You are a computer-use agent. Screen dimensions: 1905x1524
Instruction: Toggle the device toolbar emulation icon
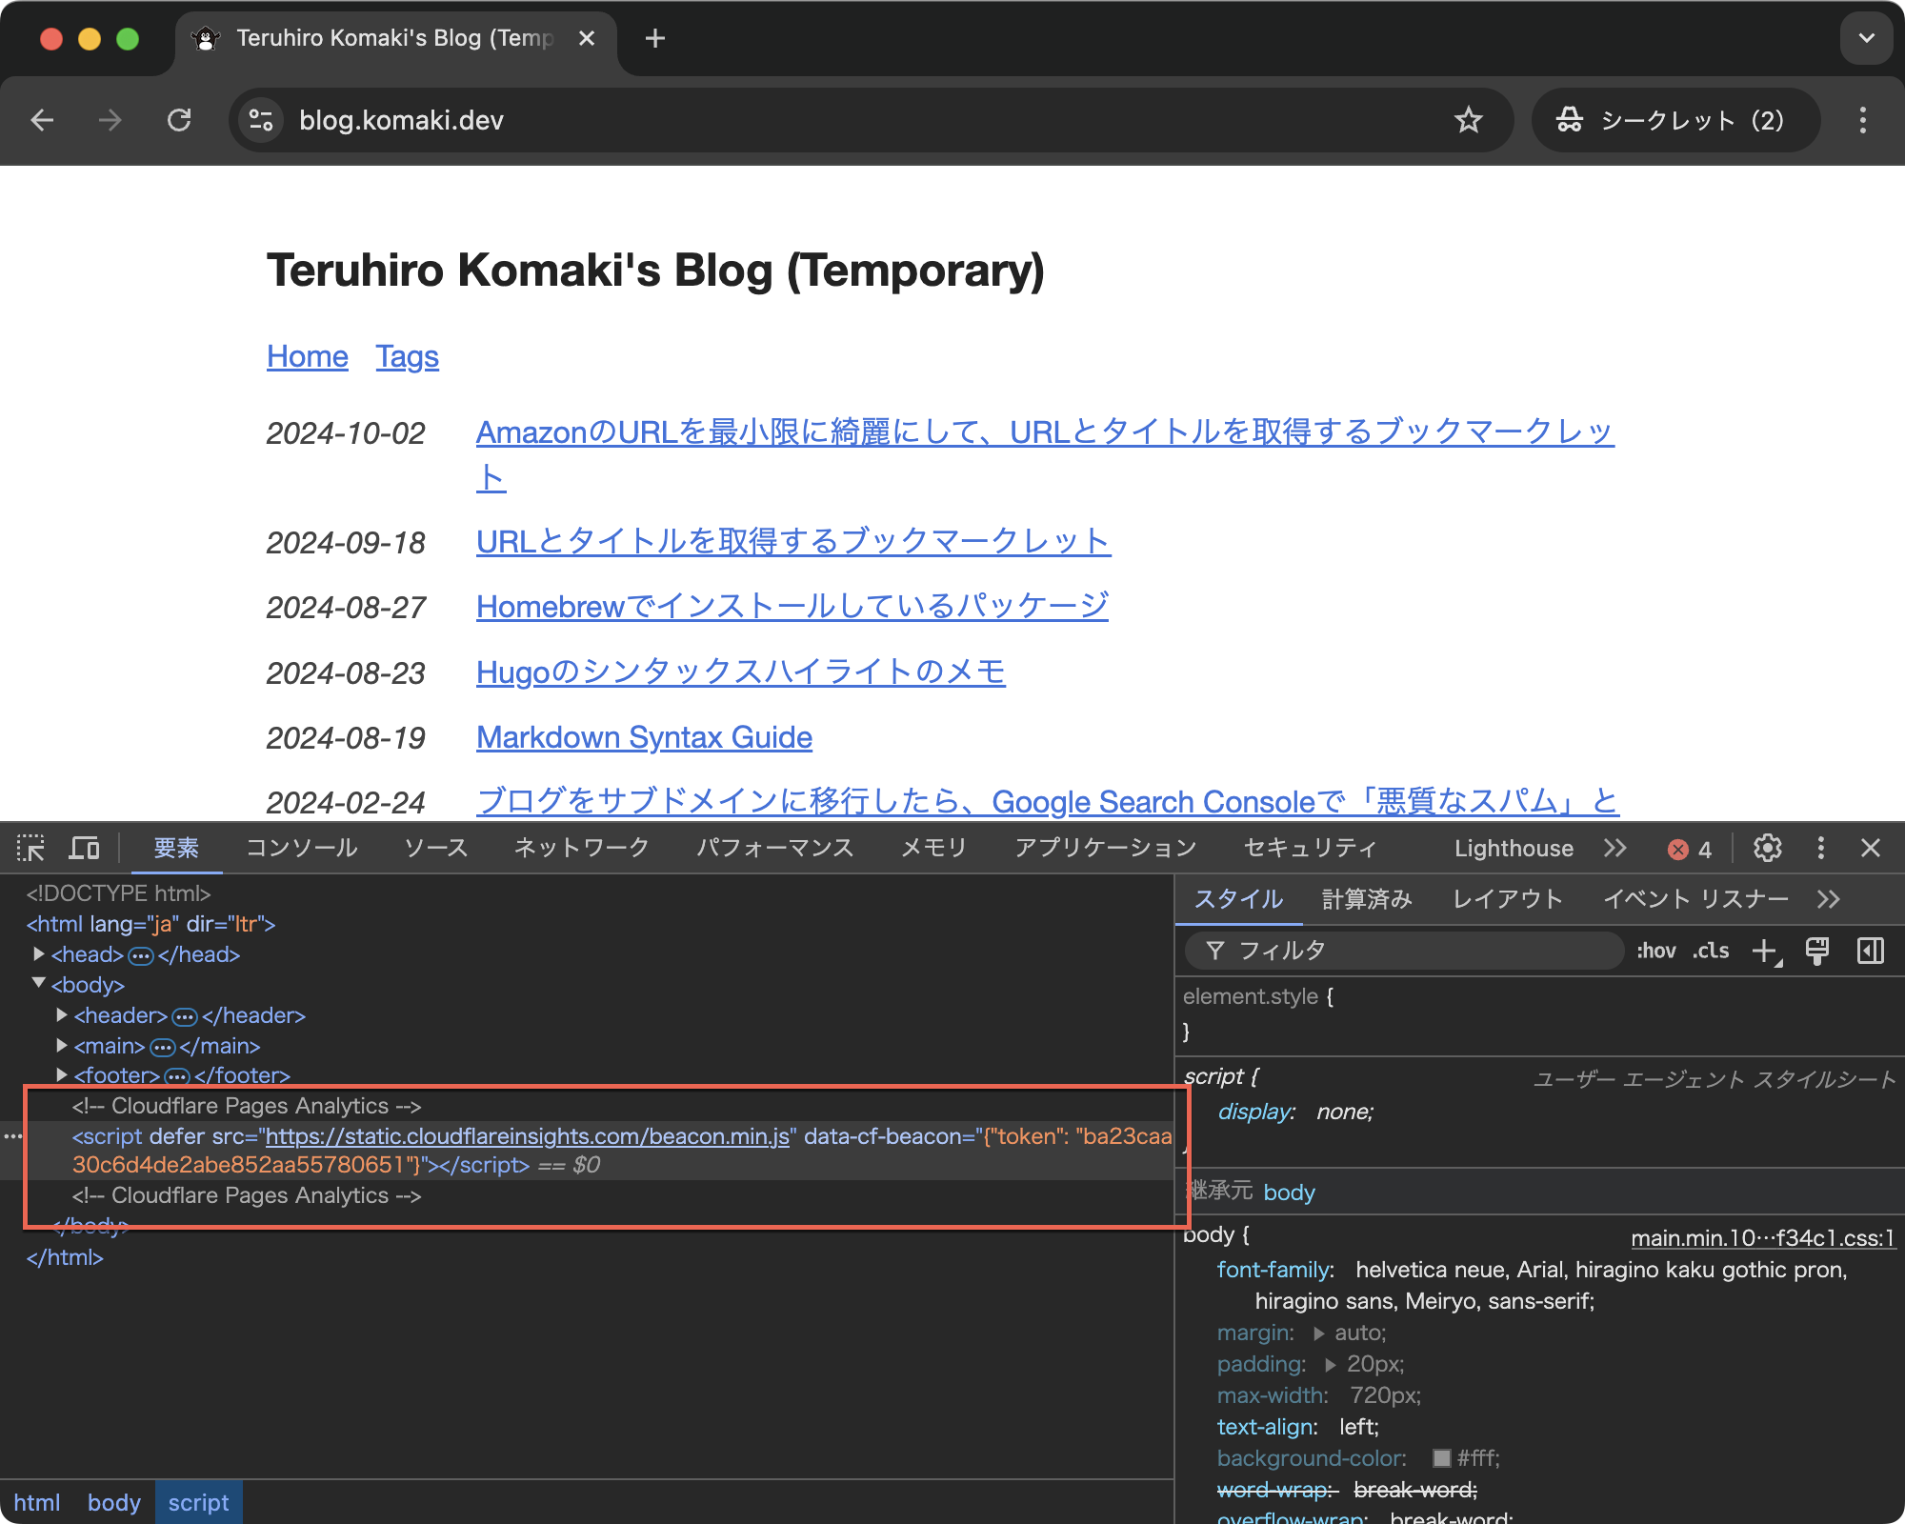coord(85,847)
